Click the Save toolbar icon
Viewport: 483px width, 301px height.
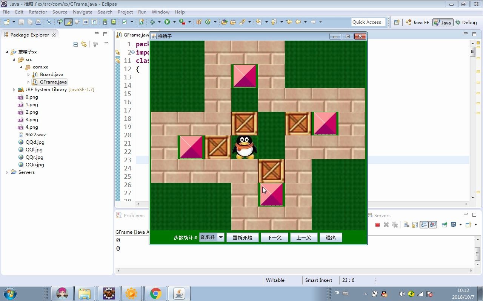(21, 22)
